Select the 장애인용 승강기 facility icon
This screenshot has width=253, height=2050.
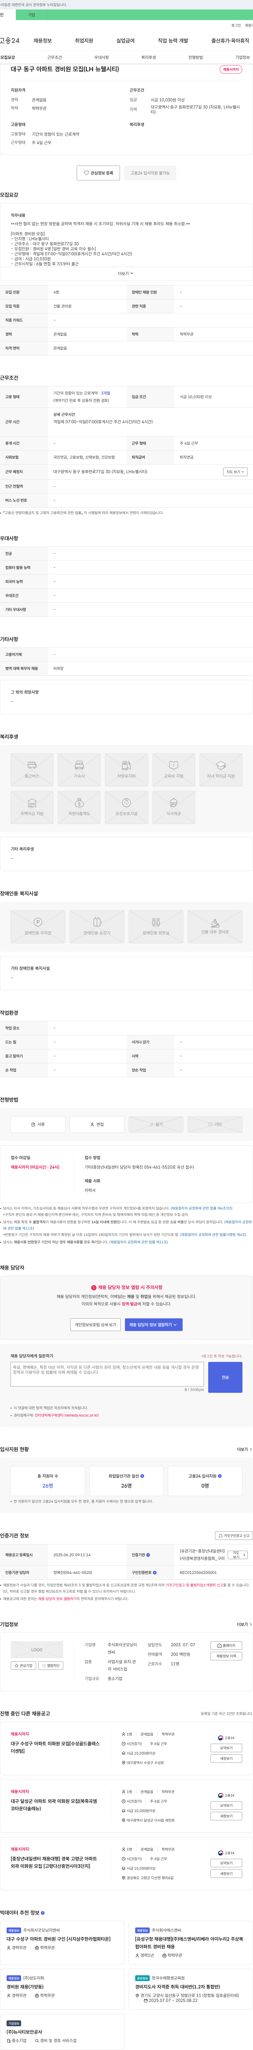tap(97, 927)
